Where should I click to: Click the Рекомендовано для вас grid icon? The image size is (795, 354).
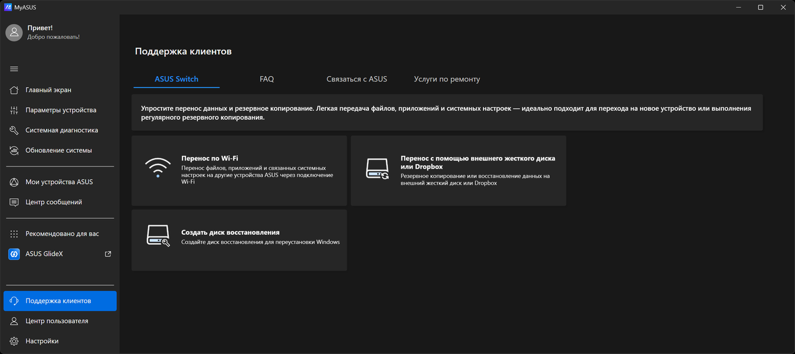(14, 234)
